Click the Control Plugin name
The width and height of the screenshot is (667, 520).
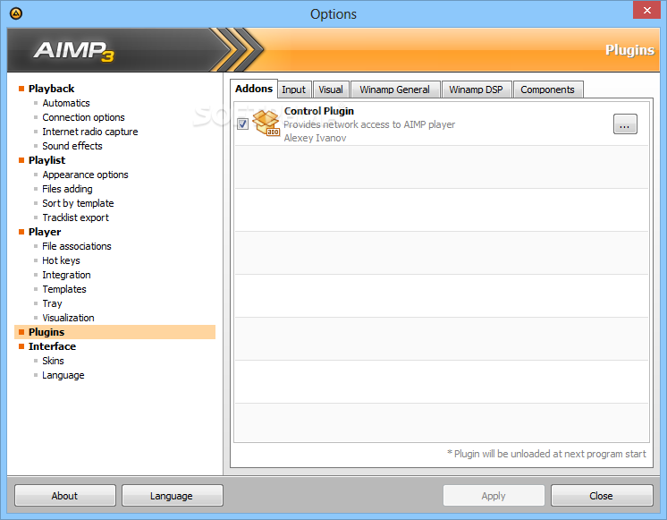click(x=319, y=111)
